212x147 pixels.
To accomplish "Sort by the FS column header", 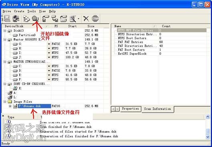I will point(56,26).
